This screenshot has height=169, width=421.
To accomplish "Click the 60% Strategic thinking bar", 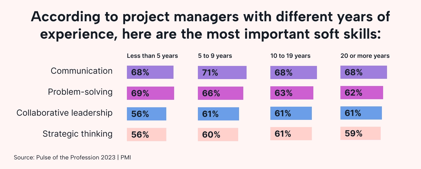I will click(x=218, y=135).
